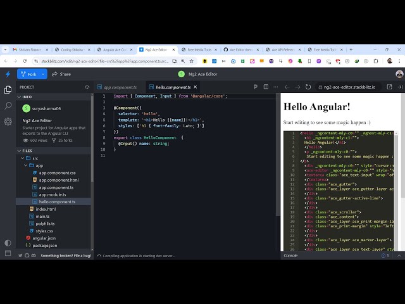Toggle the light/dark theme icon

coord(8,243)
